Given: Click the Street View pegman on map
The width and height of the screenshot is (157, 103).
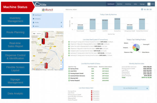Looking at the screenshot, I should point(61,60).
